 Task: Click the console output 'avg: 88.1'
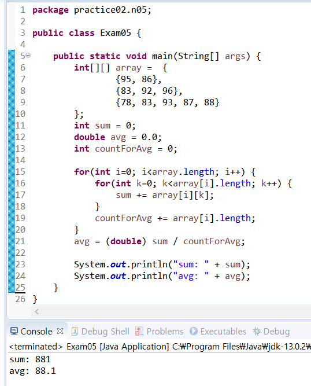tap(33, 371)
